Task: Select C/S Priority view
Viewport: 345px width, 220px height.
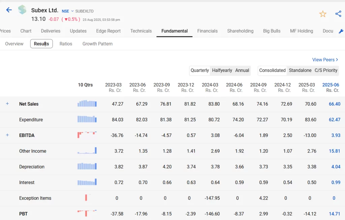Action: tap(326, 70)
